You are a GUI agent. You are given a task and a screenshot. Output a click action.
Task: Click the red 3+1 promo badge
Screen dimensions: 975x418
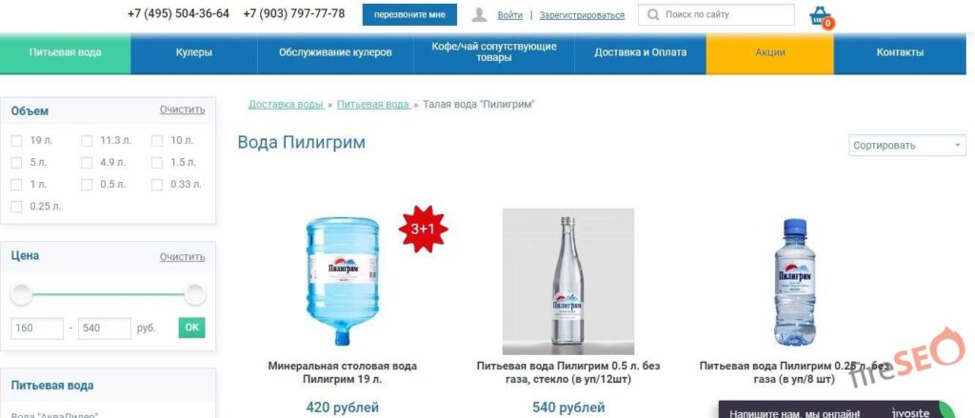(x=423, y=229)
